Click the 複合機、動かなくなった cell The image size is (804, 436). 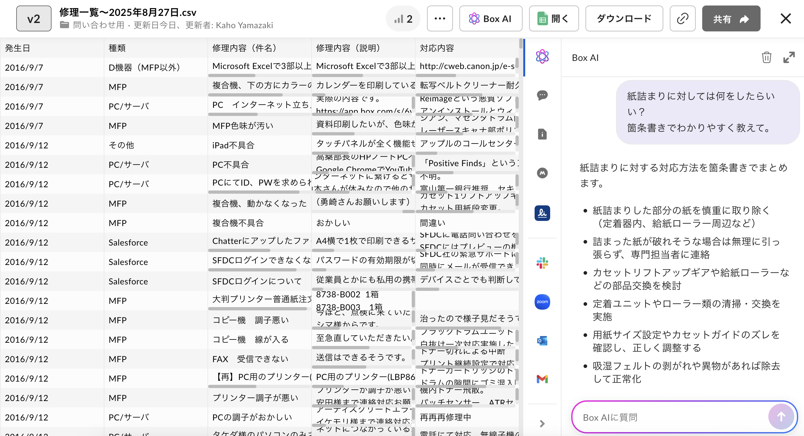click(x=259, y=203)
